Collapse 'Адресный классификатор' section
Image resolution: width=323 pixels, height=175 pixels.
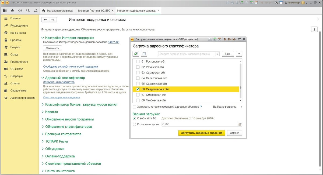[43, 78]
